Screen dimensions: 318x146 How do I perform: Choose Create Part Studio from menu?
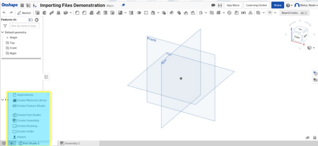[x=27, y=115]
